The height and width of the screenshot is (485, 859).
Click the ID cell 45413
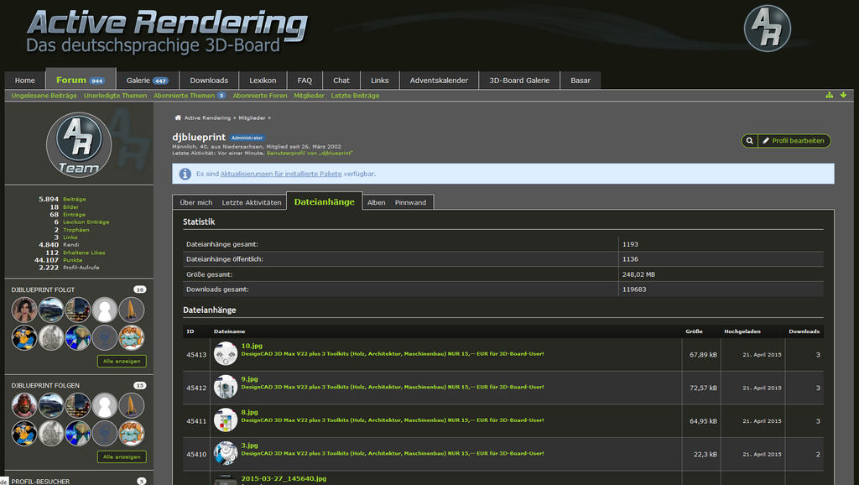[196, 355]
